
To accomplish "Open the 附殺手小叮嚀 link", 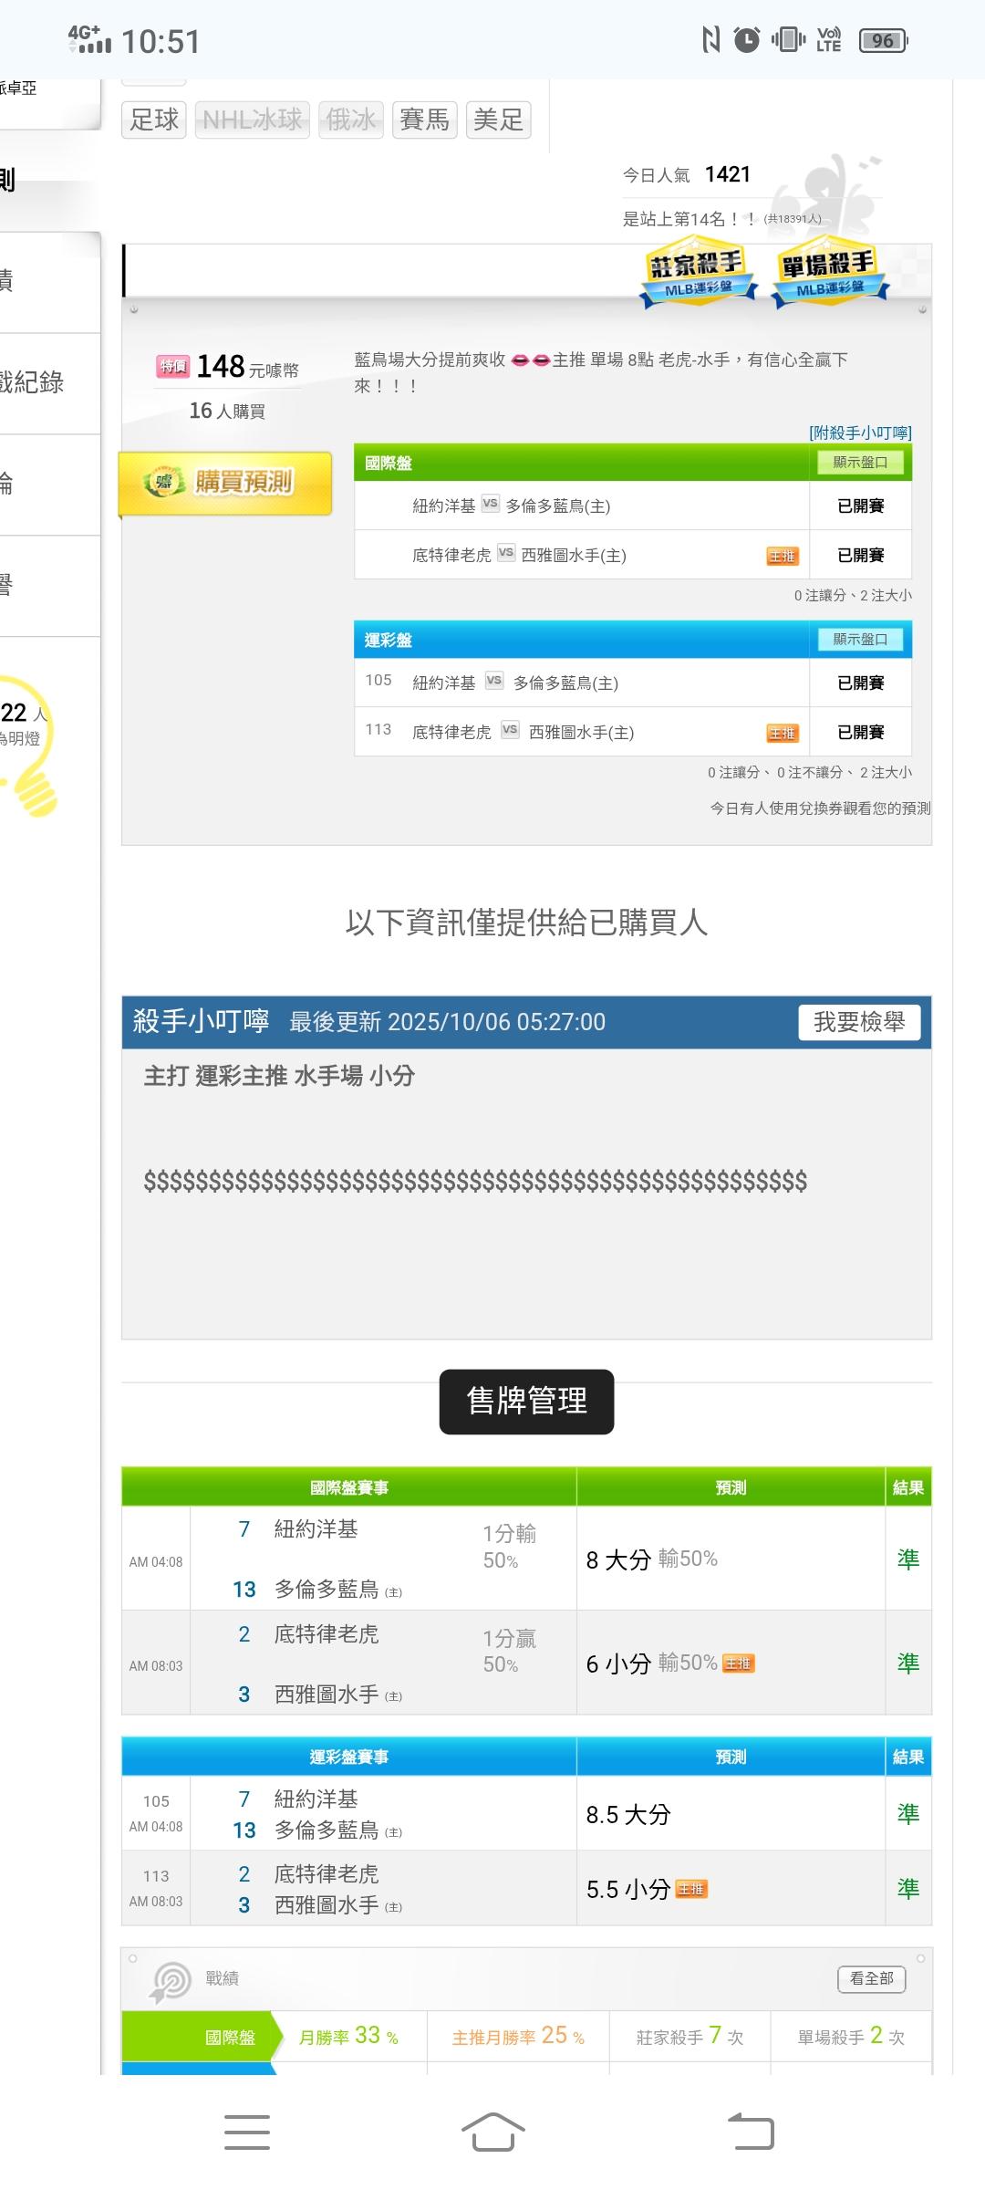I will (x=860, y=433).
